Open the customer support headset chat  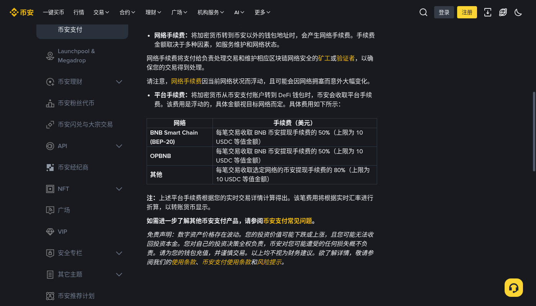pyautogui.click(x=514, y=288)
